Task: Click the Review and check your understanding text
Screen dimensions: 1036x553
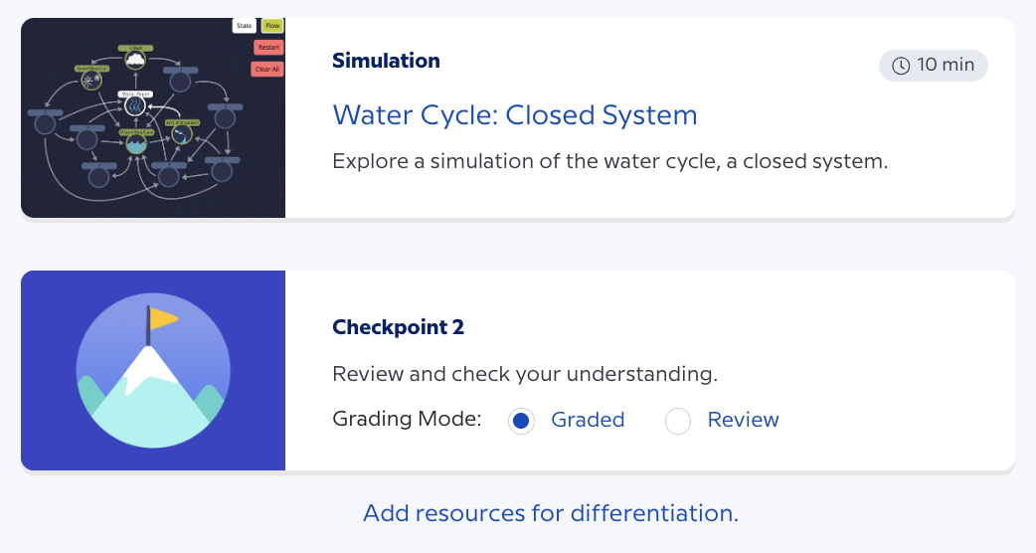Action: (x=524, y=375)
